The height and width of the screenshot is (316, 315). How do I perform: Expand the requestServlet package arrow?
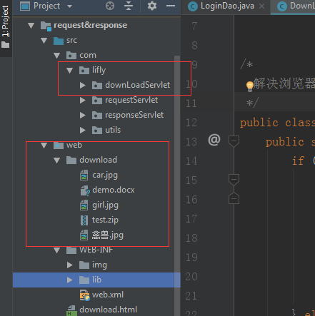83,101
